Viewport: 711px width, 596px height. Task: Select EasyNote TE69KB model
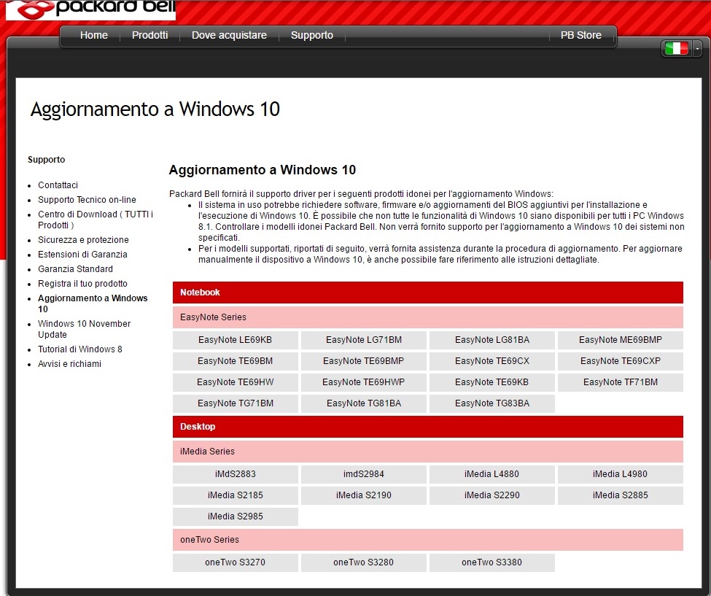pyautogui.click(x=492, y=382)
